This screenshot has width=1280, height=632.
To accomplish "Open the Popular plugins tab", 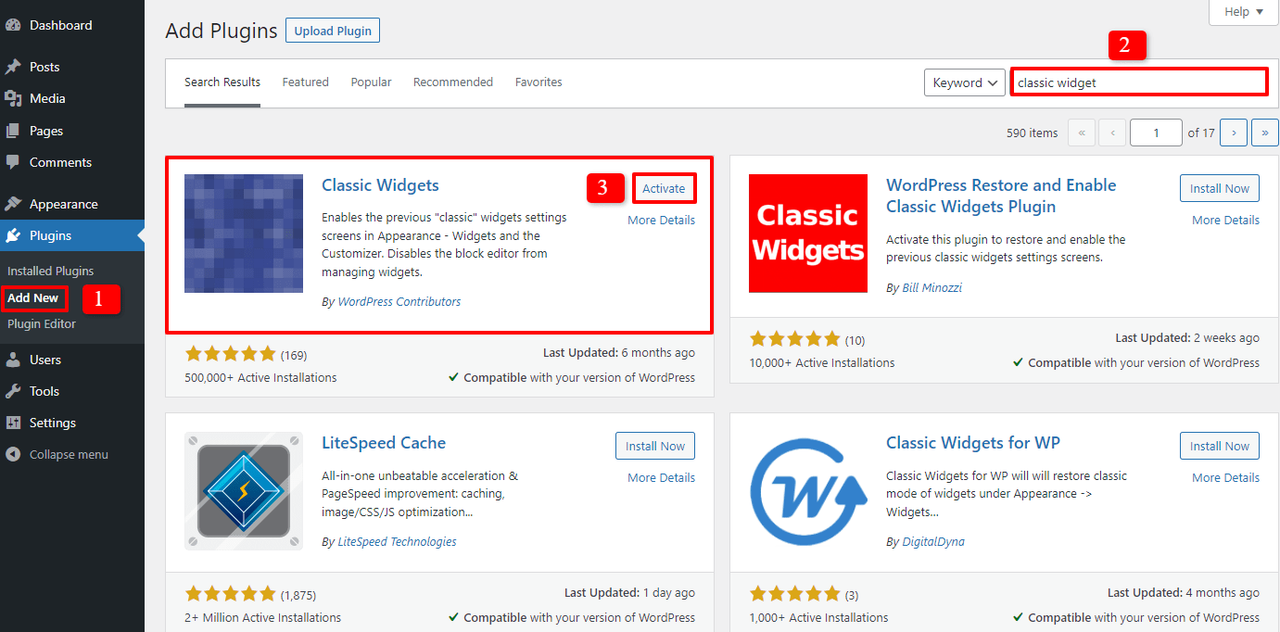I will (x=371, y=82).
